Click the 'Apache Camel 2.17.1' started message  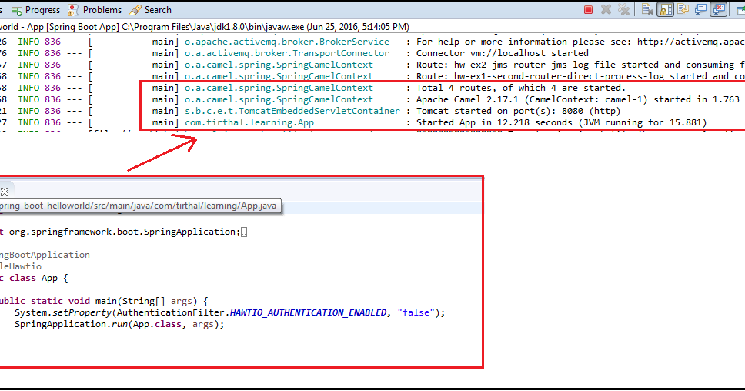pyautogui.click(x=578, y=99)
